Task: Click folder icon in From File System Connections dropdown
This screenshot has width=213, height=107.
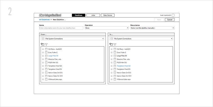Action: click(x=43, y=39)
